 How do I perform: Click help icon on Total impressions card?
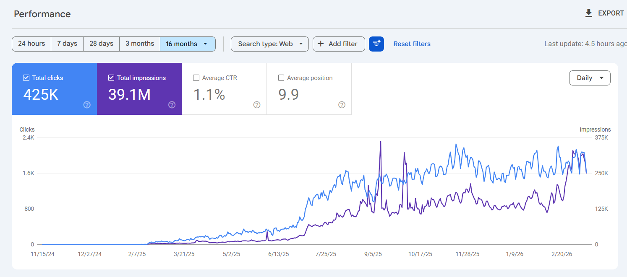point(172,105)
